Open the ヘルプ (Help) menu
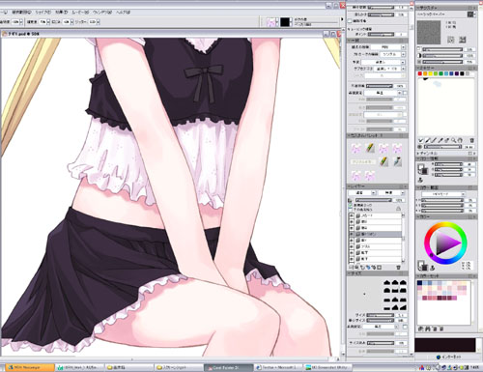The image size is (483, 372). tap(123, 13)
